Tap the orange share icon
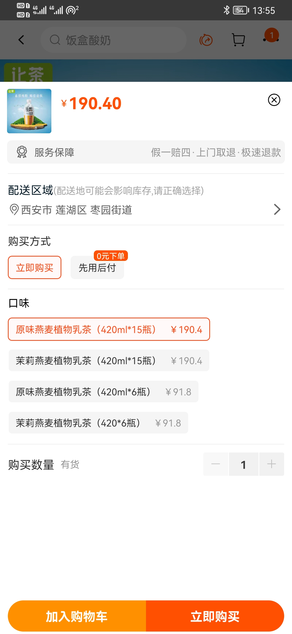292x634 pixels. (206, 40)
